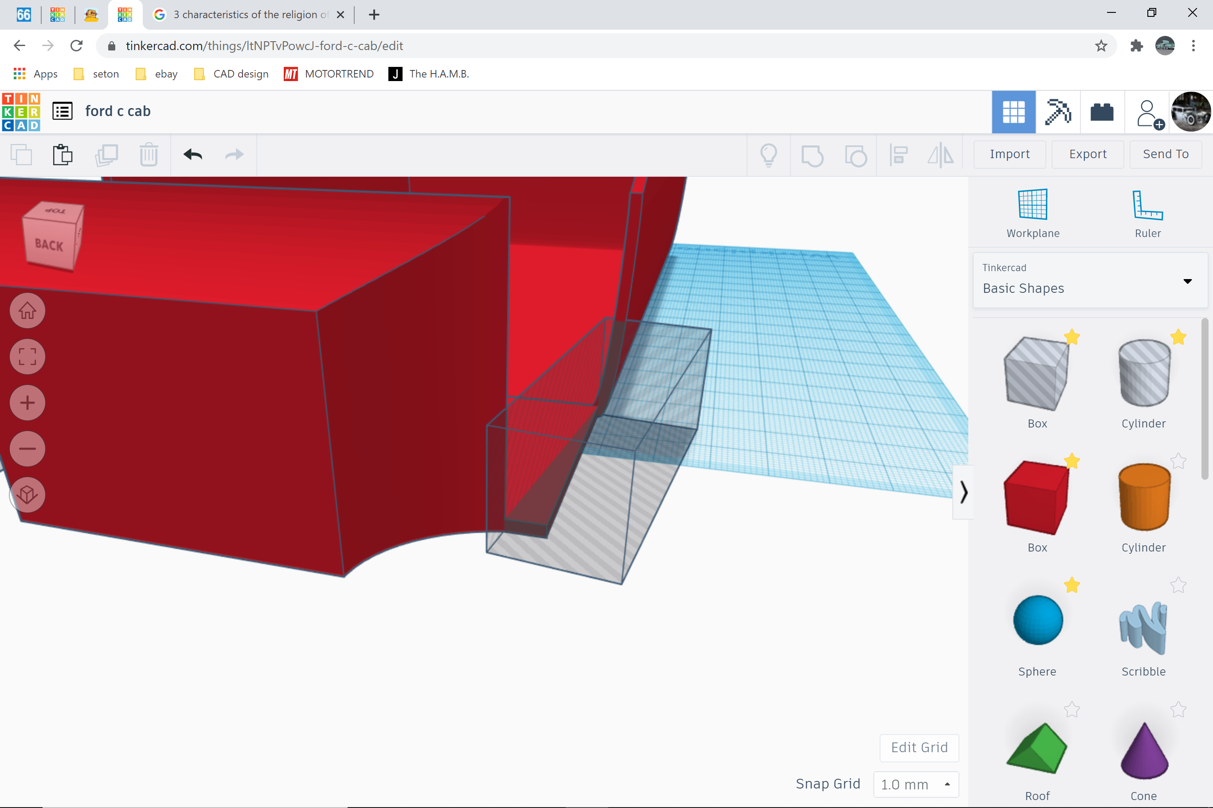
Task: Redo the last action
Action: click(x=235, y=155)
